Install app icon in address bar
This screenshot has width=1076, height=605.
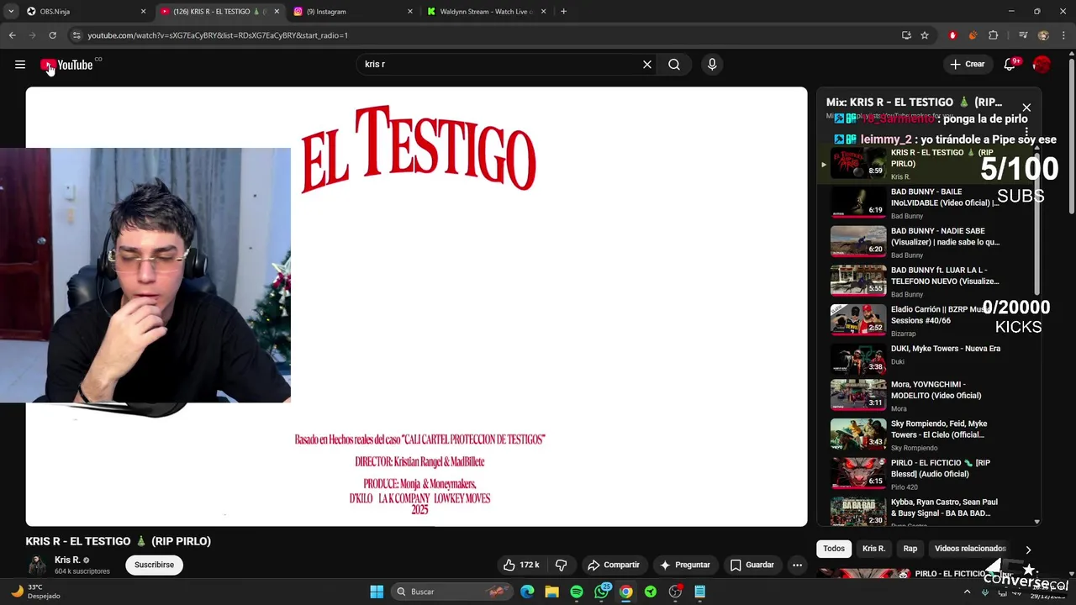pyautogui.click(x=906, y=35)
